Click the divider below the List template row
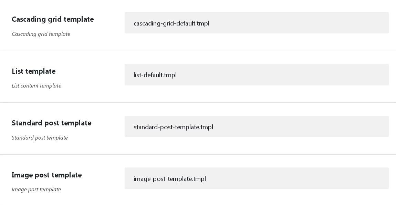This screenshot has height=205, width=396. [198, 103]
